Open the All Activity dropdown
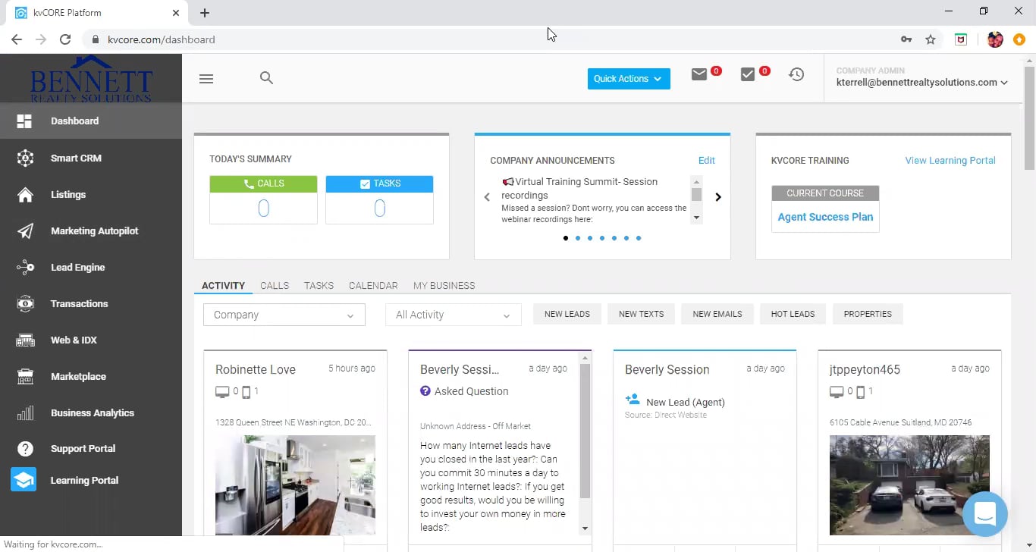The width and height of the screenshot is (1036, 552). (454, 315)
